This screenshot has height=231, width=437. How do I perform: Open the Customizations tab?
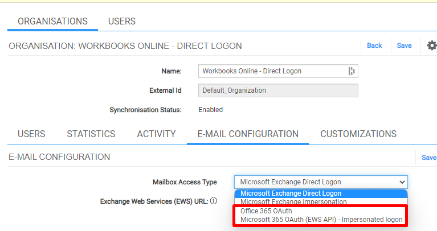tap(358, 134)
